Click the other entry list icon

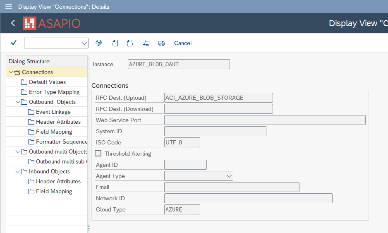click(x=146, y=43)
